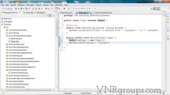This screenshot has height=95, width=170.
Task: Open the Run configurations dropdown arrow
Action: point(24,9)
